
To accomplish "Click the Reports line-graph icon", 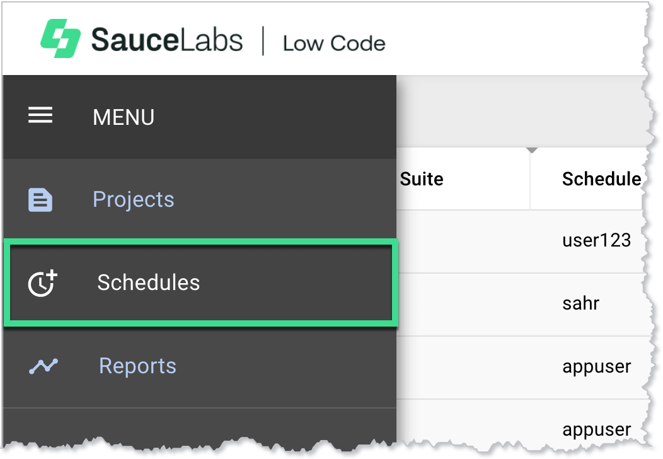I will coord(43,366).
